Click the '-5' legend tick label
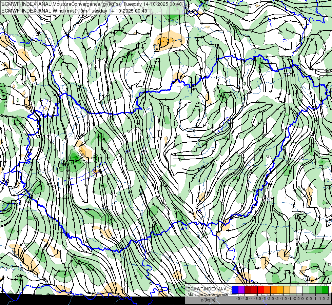Viewport: 332px width, 305px height. (238, 299)
